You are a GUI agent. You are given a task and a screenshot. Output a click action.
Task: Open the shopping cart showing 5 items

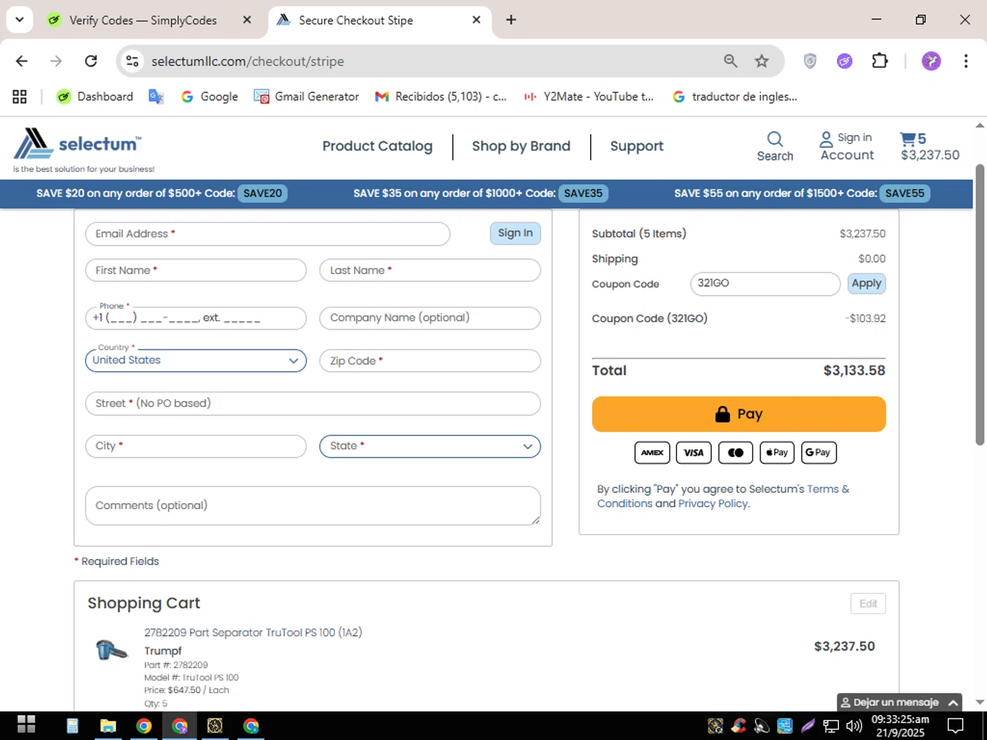pos(930,146)
